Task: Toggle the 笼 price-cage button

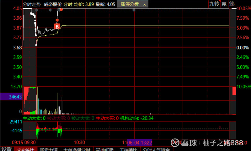Action: [232, 4]
